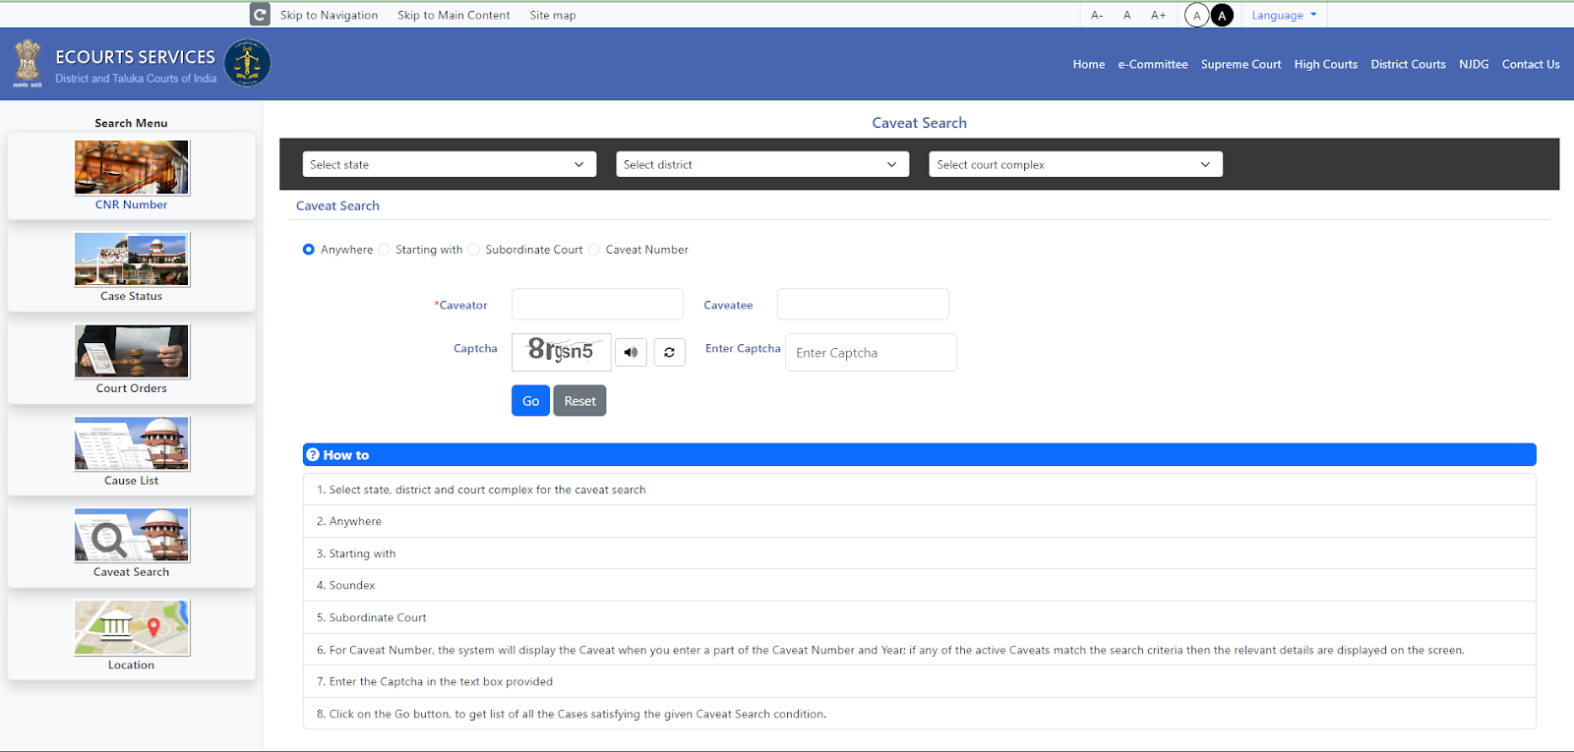Expand the Select court complex dropdown
Screen dimensions: 1574x752
click(x=1074, y=164)
